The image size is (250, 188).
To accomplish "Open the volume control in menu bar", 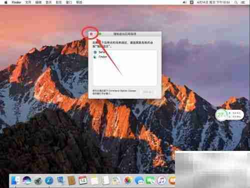I will (x=184, y=3).
